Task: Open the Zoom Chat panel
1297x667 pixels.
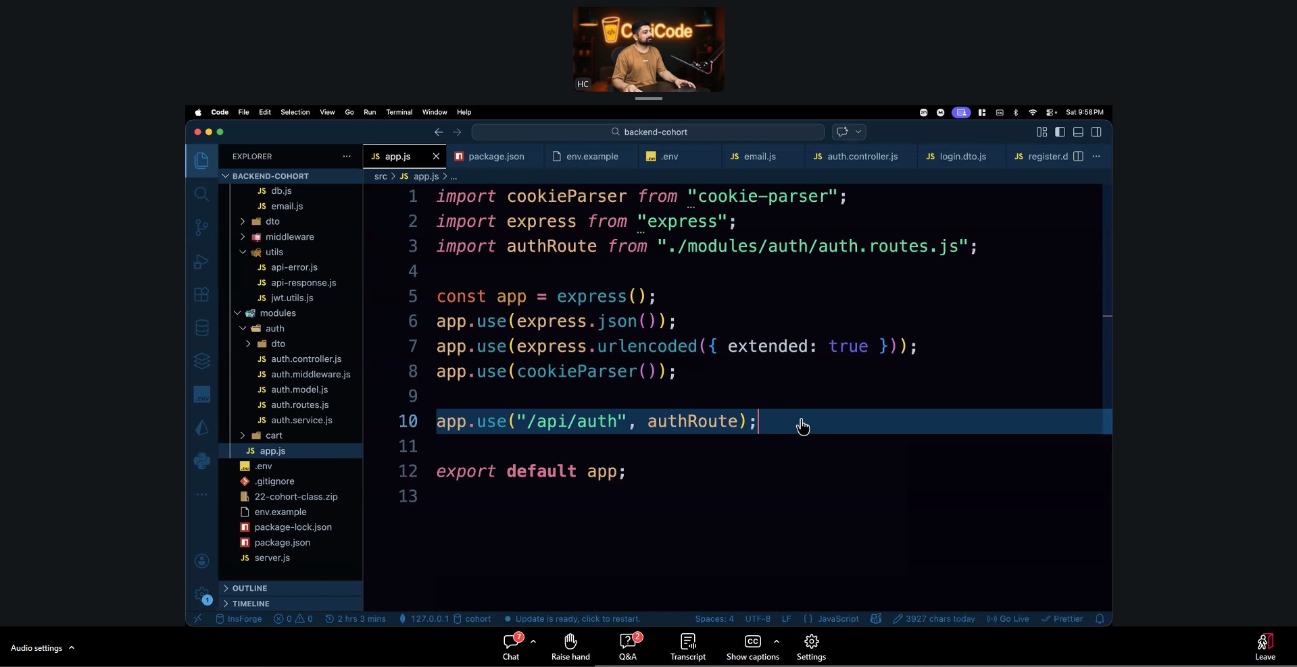Action: tap(511, 646)
